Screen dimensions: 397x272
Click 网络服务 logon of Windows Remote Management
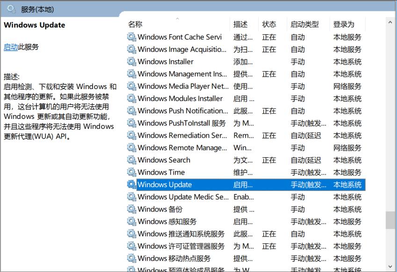pyautogui.click(x=347, y=147)
